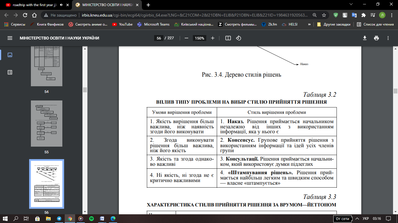Open the PDF viewer sidebar menu

[10, 38]
